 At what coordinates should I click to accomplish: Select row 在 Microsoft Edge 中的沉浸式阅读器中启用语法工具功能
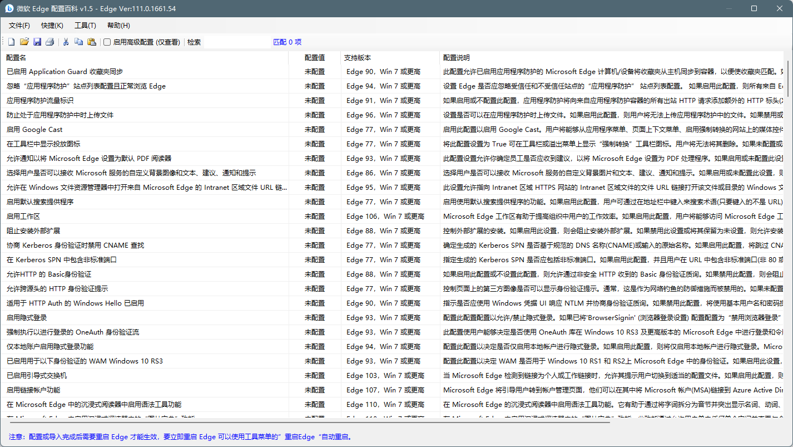[x=393, y=404]
